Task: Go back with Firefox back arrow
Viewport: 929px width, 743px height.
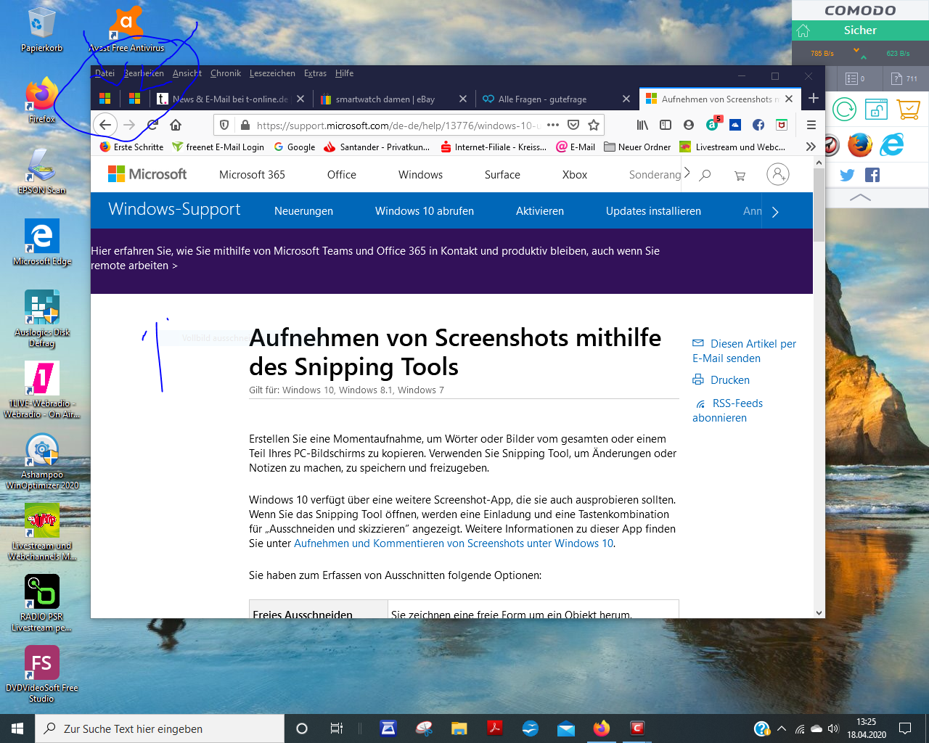Action: pyautogui.click(x=105, y=125)
